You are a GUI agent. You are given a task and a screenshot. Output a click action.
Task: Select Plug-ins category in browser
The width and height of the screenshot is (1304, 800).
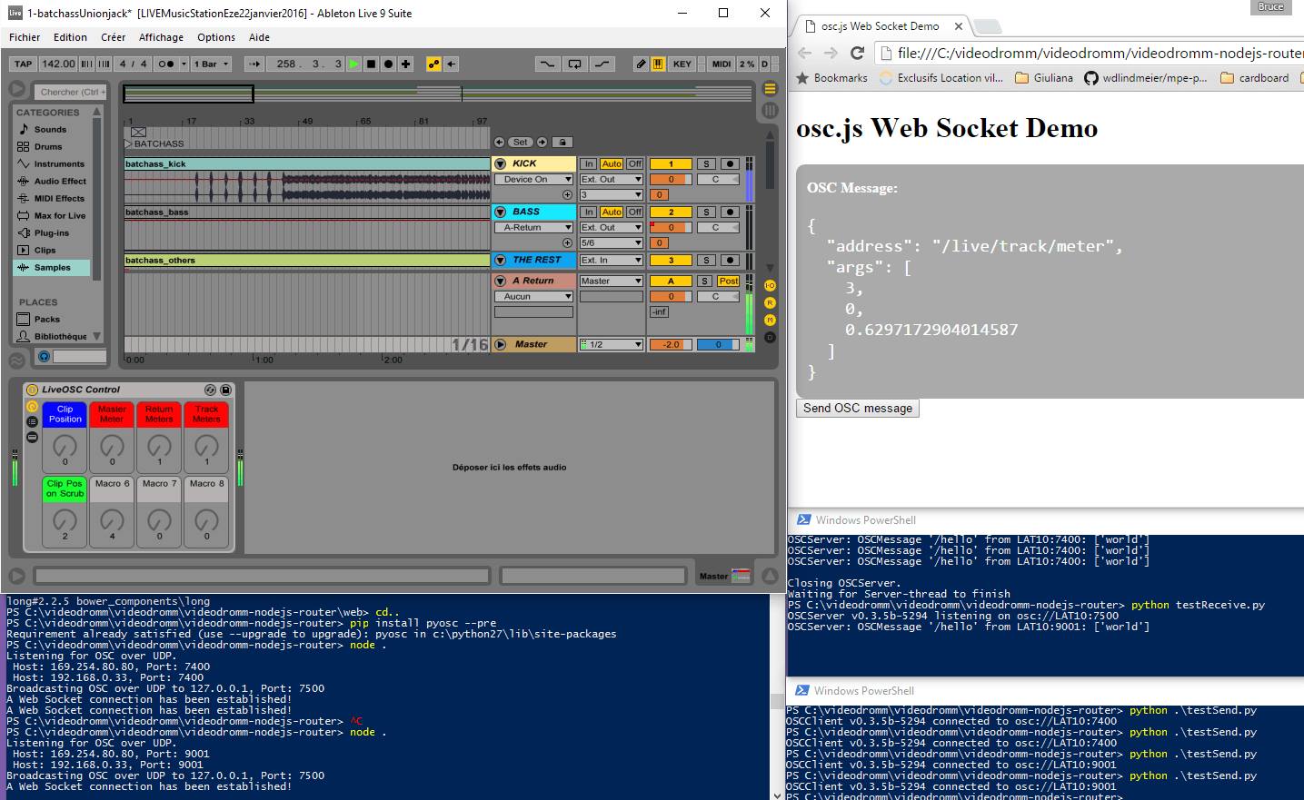(x=52, y=232)
